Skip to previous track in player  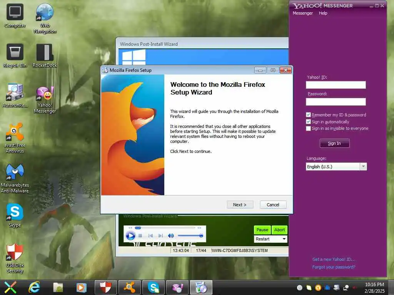pos(150,235)
